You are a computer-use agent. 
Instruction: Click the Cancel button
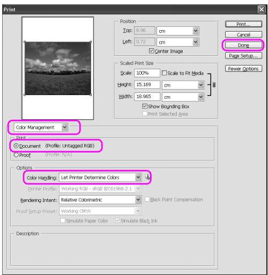point(243,34)
